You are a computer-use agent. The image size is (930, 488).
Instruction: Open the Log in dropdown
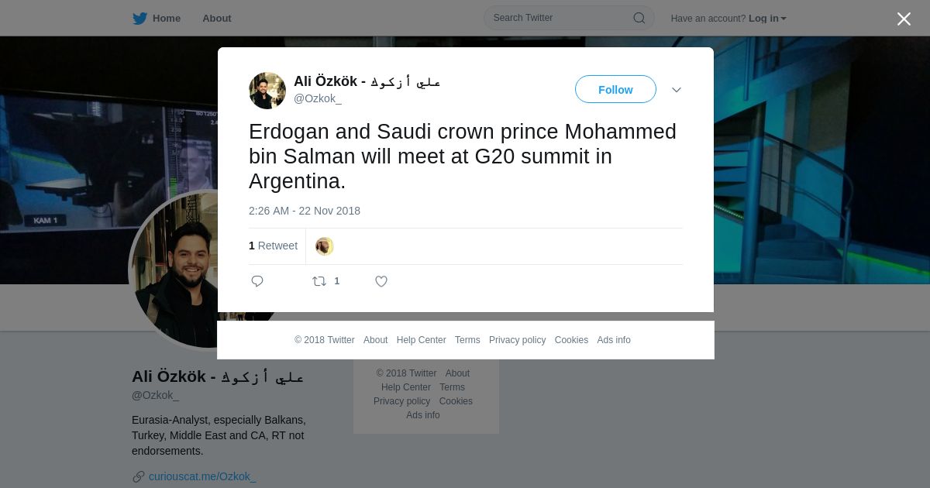coord(767,19)
